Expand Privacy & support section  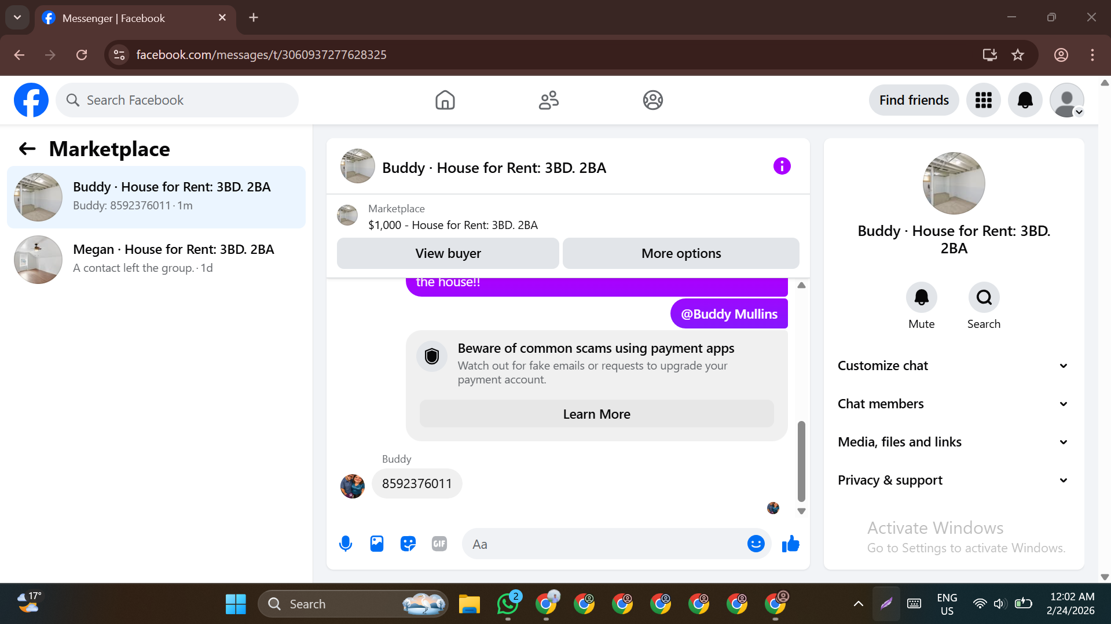click(953, 481)
